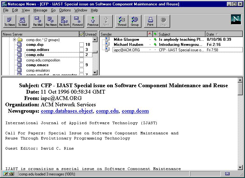This screenshot has width=245, height=178.
Task: Click the Netscape N logo
Action: pos(236,19)
